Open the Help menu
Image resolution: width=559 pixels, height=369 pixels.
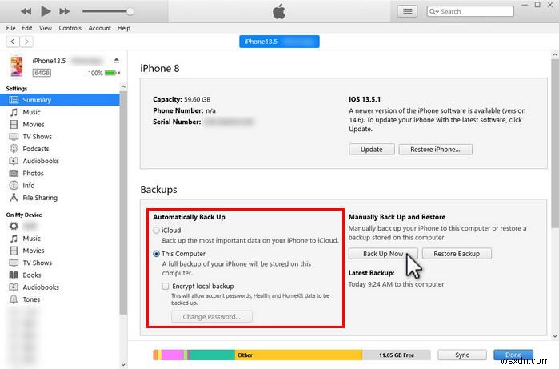pos(124,28)
